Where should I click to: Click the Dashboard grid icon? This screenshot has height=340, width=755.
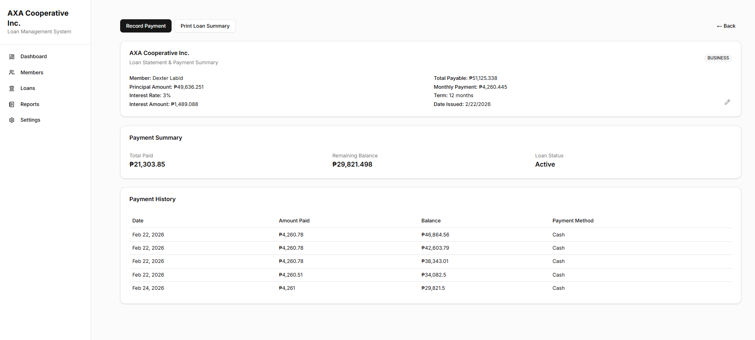coord(12,57)
